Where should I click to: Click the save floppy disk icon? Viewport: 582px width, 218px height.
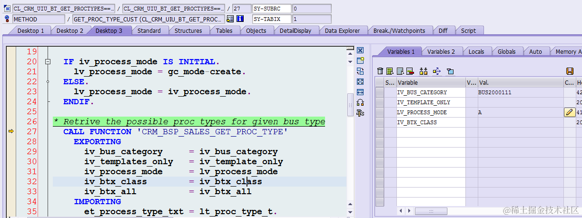[x=570, y=71]
